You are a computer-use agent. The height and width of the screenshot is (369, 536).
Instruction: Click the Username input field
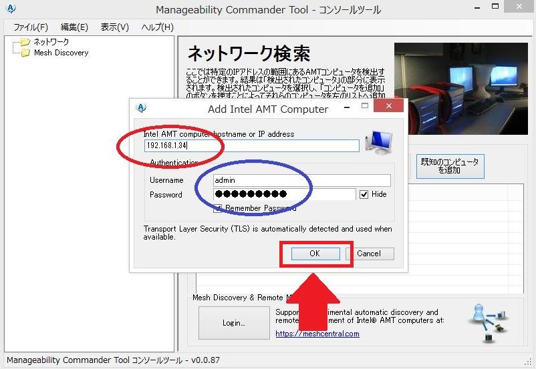(x=302, y=180)
